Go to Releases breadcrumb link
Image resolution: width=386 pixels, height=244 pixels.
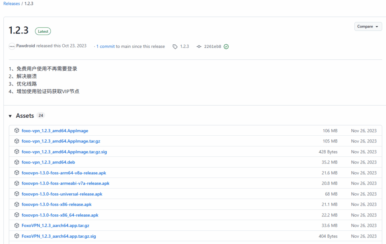[x=11, y=3]
